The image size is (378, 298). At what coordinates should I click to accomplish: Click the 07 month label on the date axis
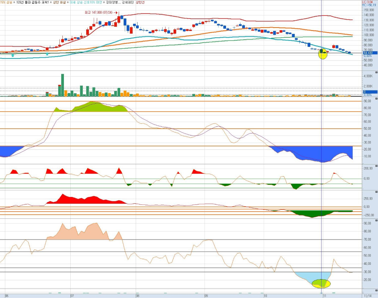(x=72, y=296)
